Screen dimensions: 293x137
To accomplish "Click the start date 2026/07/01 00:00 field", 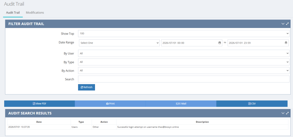I will point(192,43).
